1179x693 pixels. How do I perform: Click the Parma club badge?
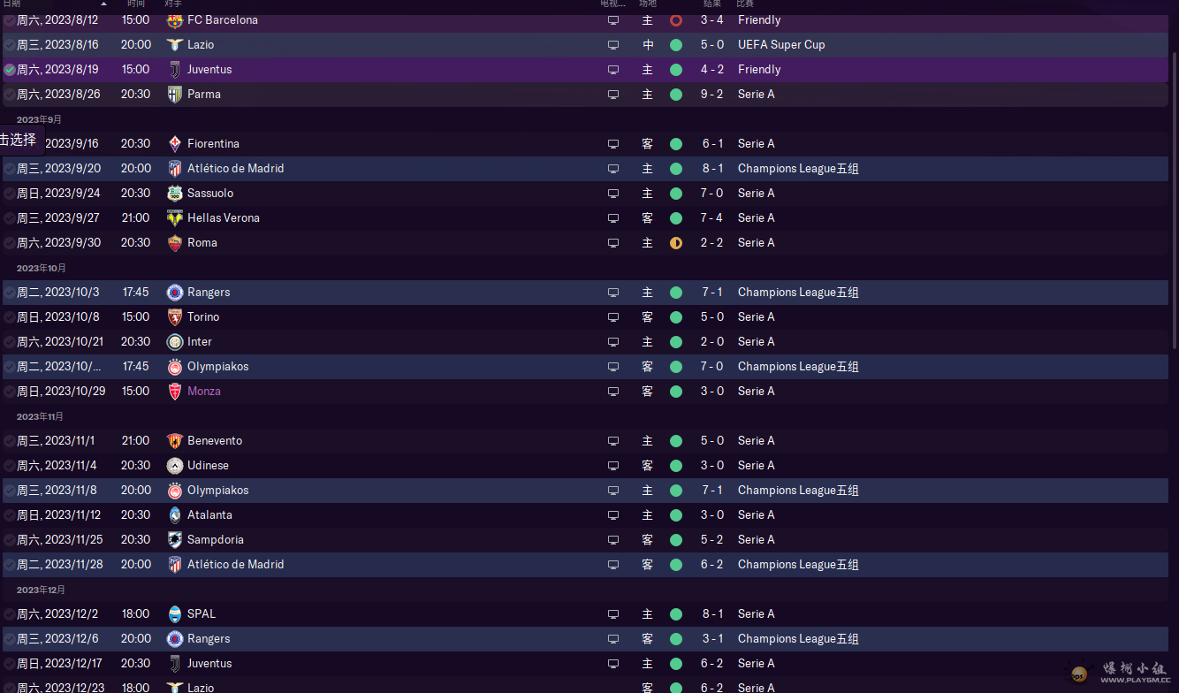point(174,95)
